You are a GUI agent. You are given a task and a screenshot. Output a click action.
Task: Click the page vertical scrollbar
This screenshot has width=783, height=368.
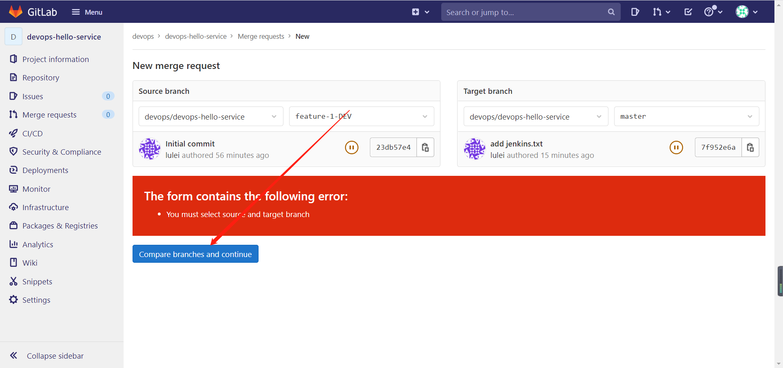point(779,184)
